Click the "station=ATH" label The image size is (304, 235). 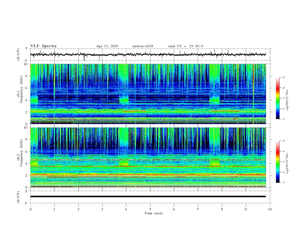click(142, 46)
